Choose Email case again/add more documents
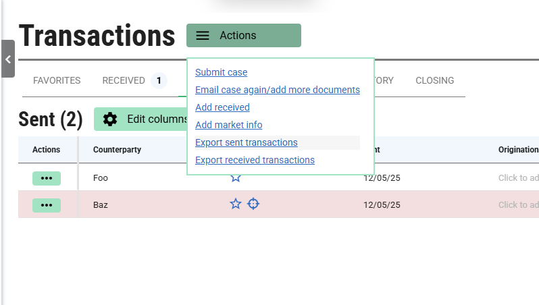Viewport: 539px width, 305px height. (x=277, y=90)
